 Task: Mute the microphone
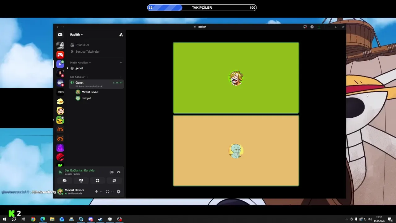click(97, 192)
